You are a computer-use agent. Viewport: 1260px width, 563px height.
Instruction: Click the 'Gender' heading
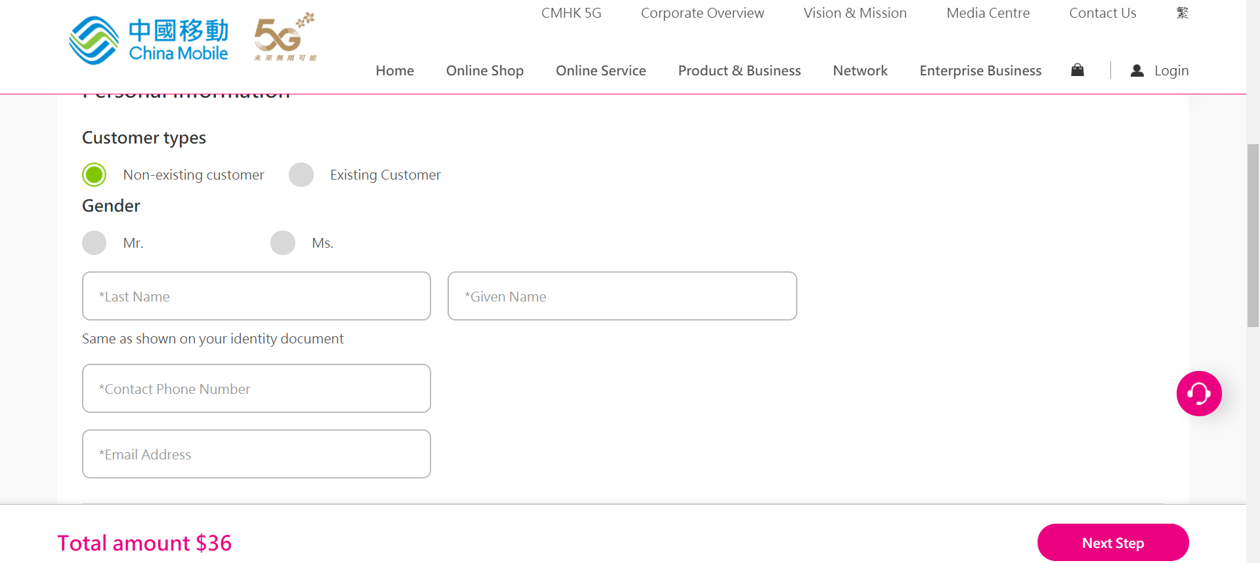click(x=111, y=206)
